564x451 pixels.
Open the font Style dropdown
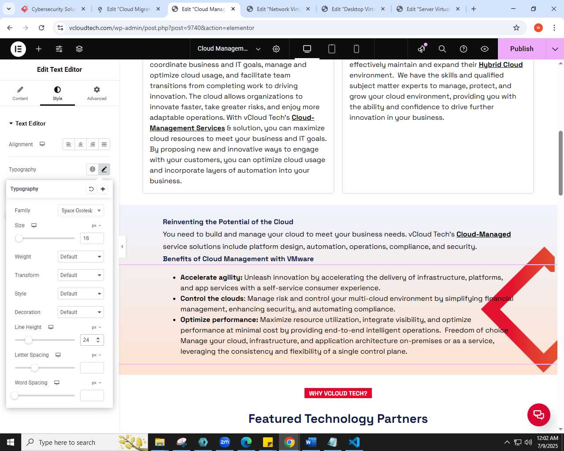click(81, 294)
